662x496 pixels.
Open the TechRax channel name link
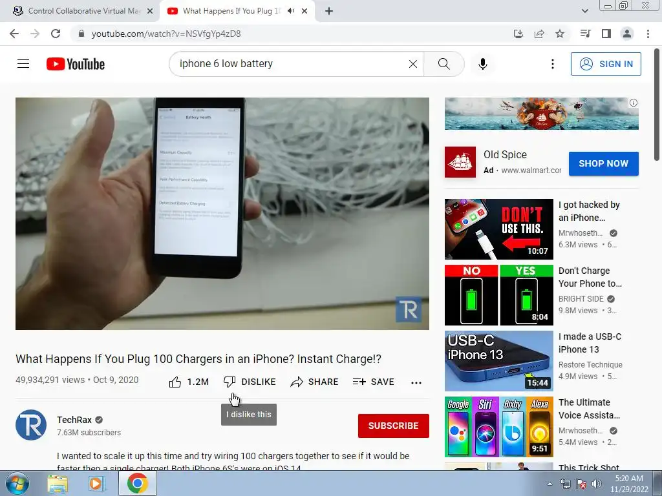coord(74,420)
